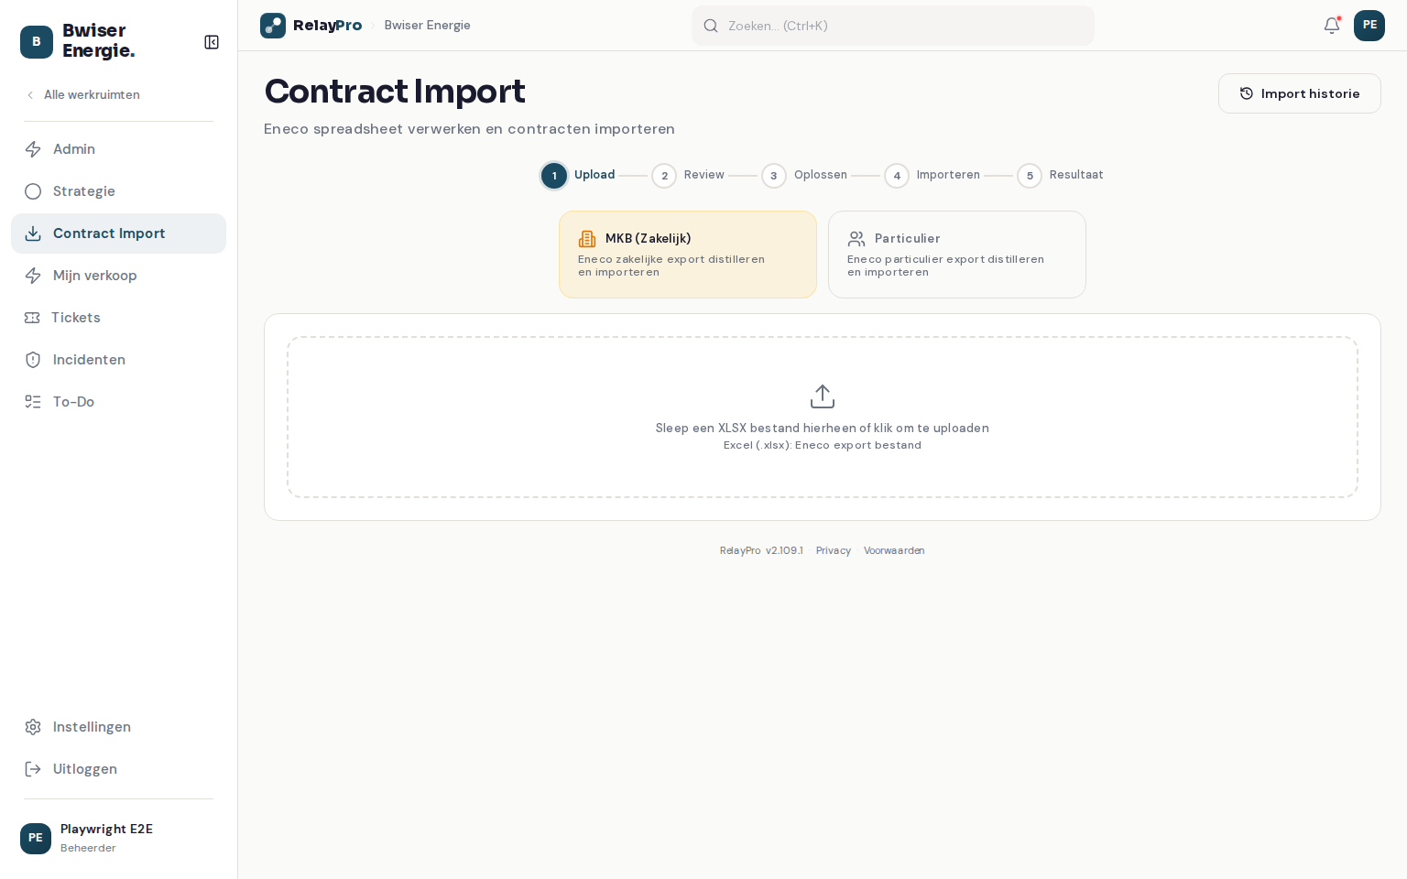Open To-Do list page
1407x879 pixels.
[x=118, y=402]
